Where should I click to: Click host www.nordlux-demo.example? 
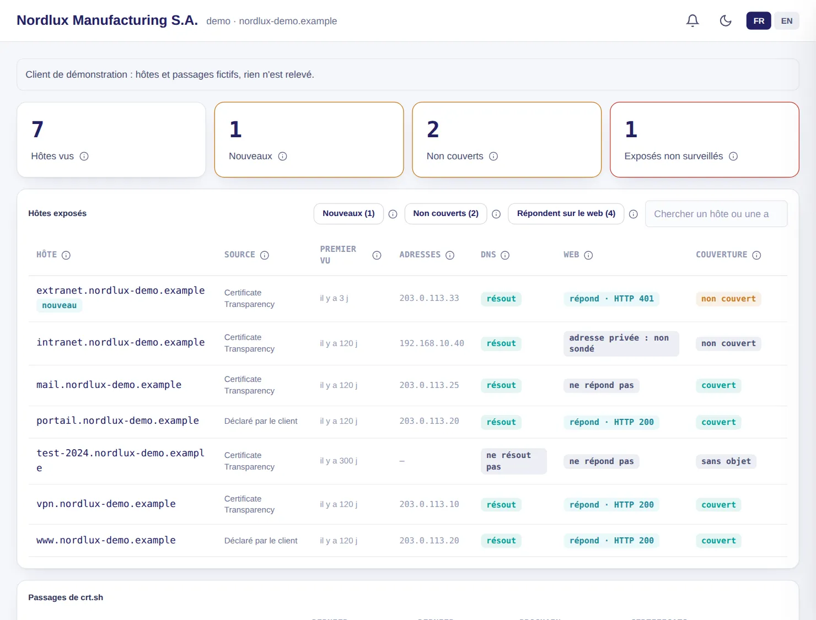(106, 540)
